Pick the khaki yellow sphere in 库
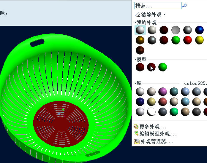The width and height of the screenshot is (207, 163). 151,102
